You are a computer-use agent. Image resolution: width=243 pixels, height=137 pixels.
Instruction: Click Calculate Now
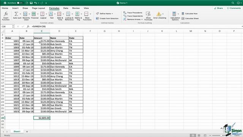point(189,14)
